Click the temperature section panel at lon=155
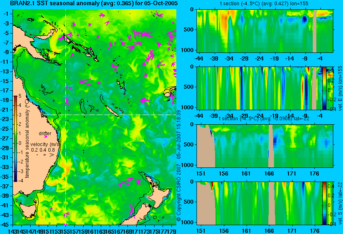 (265, 31)
